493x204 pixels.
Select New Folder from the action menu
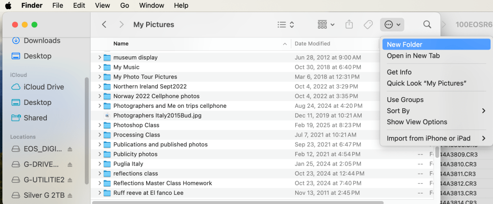[x=404, y=44]
